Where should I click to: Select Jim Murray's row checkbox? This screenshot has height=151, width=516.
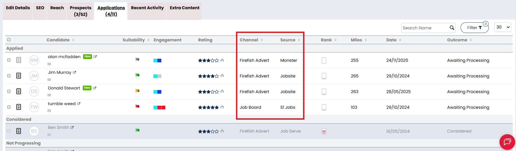pyautogui.click(x=9, y=76)
